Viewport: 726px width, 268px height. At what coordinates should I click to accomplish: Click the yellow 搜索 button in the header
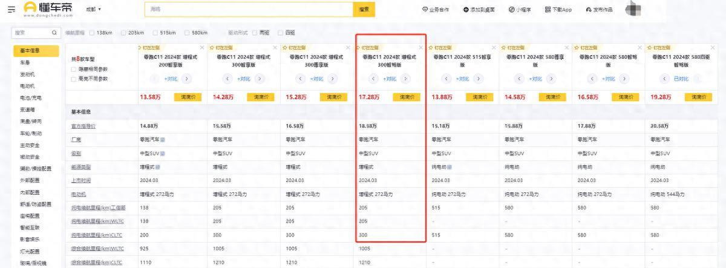[364, 10]
